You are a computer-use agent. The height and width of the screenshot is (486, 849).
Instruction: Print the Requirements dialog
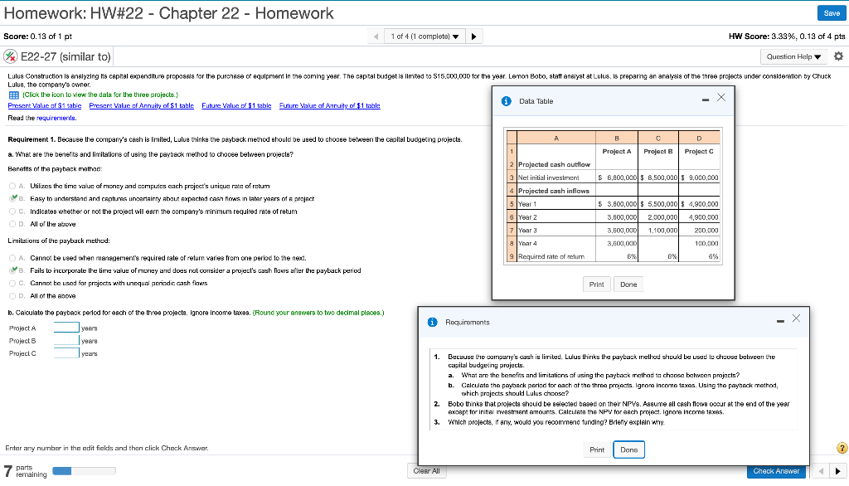click(597, 450)
